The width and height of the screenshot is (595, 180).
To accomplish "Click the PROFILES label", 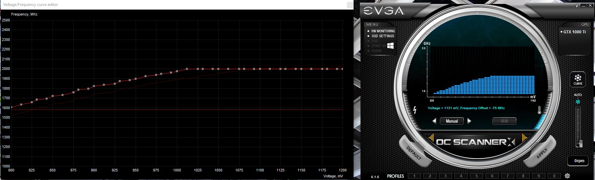I will [396, 176].
